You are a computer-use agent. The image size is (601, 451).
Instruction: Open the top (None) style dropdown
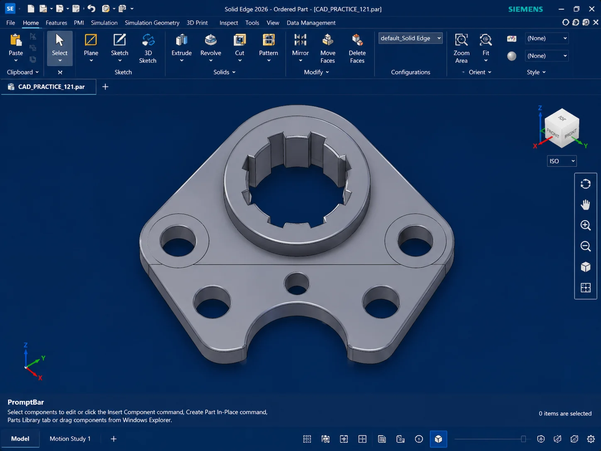tap(547, 38)
